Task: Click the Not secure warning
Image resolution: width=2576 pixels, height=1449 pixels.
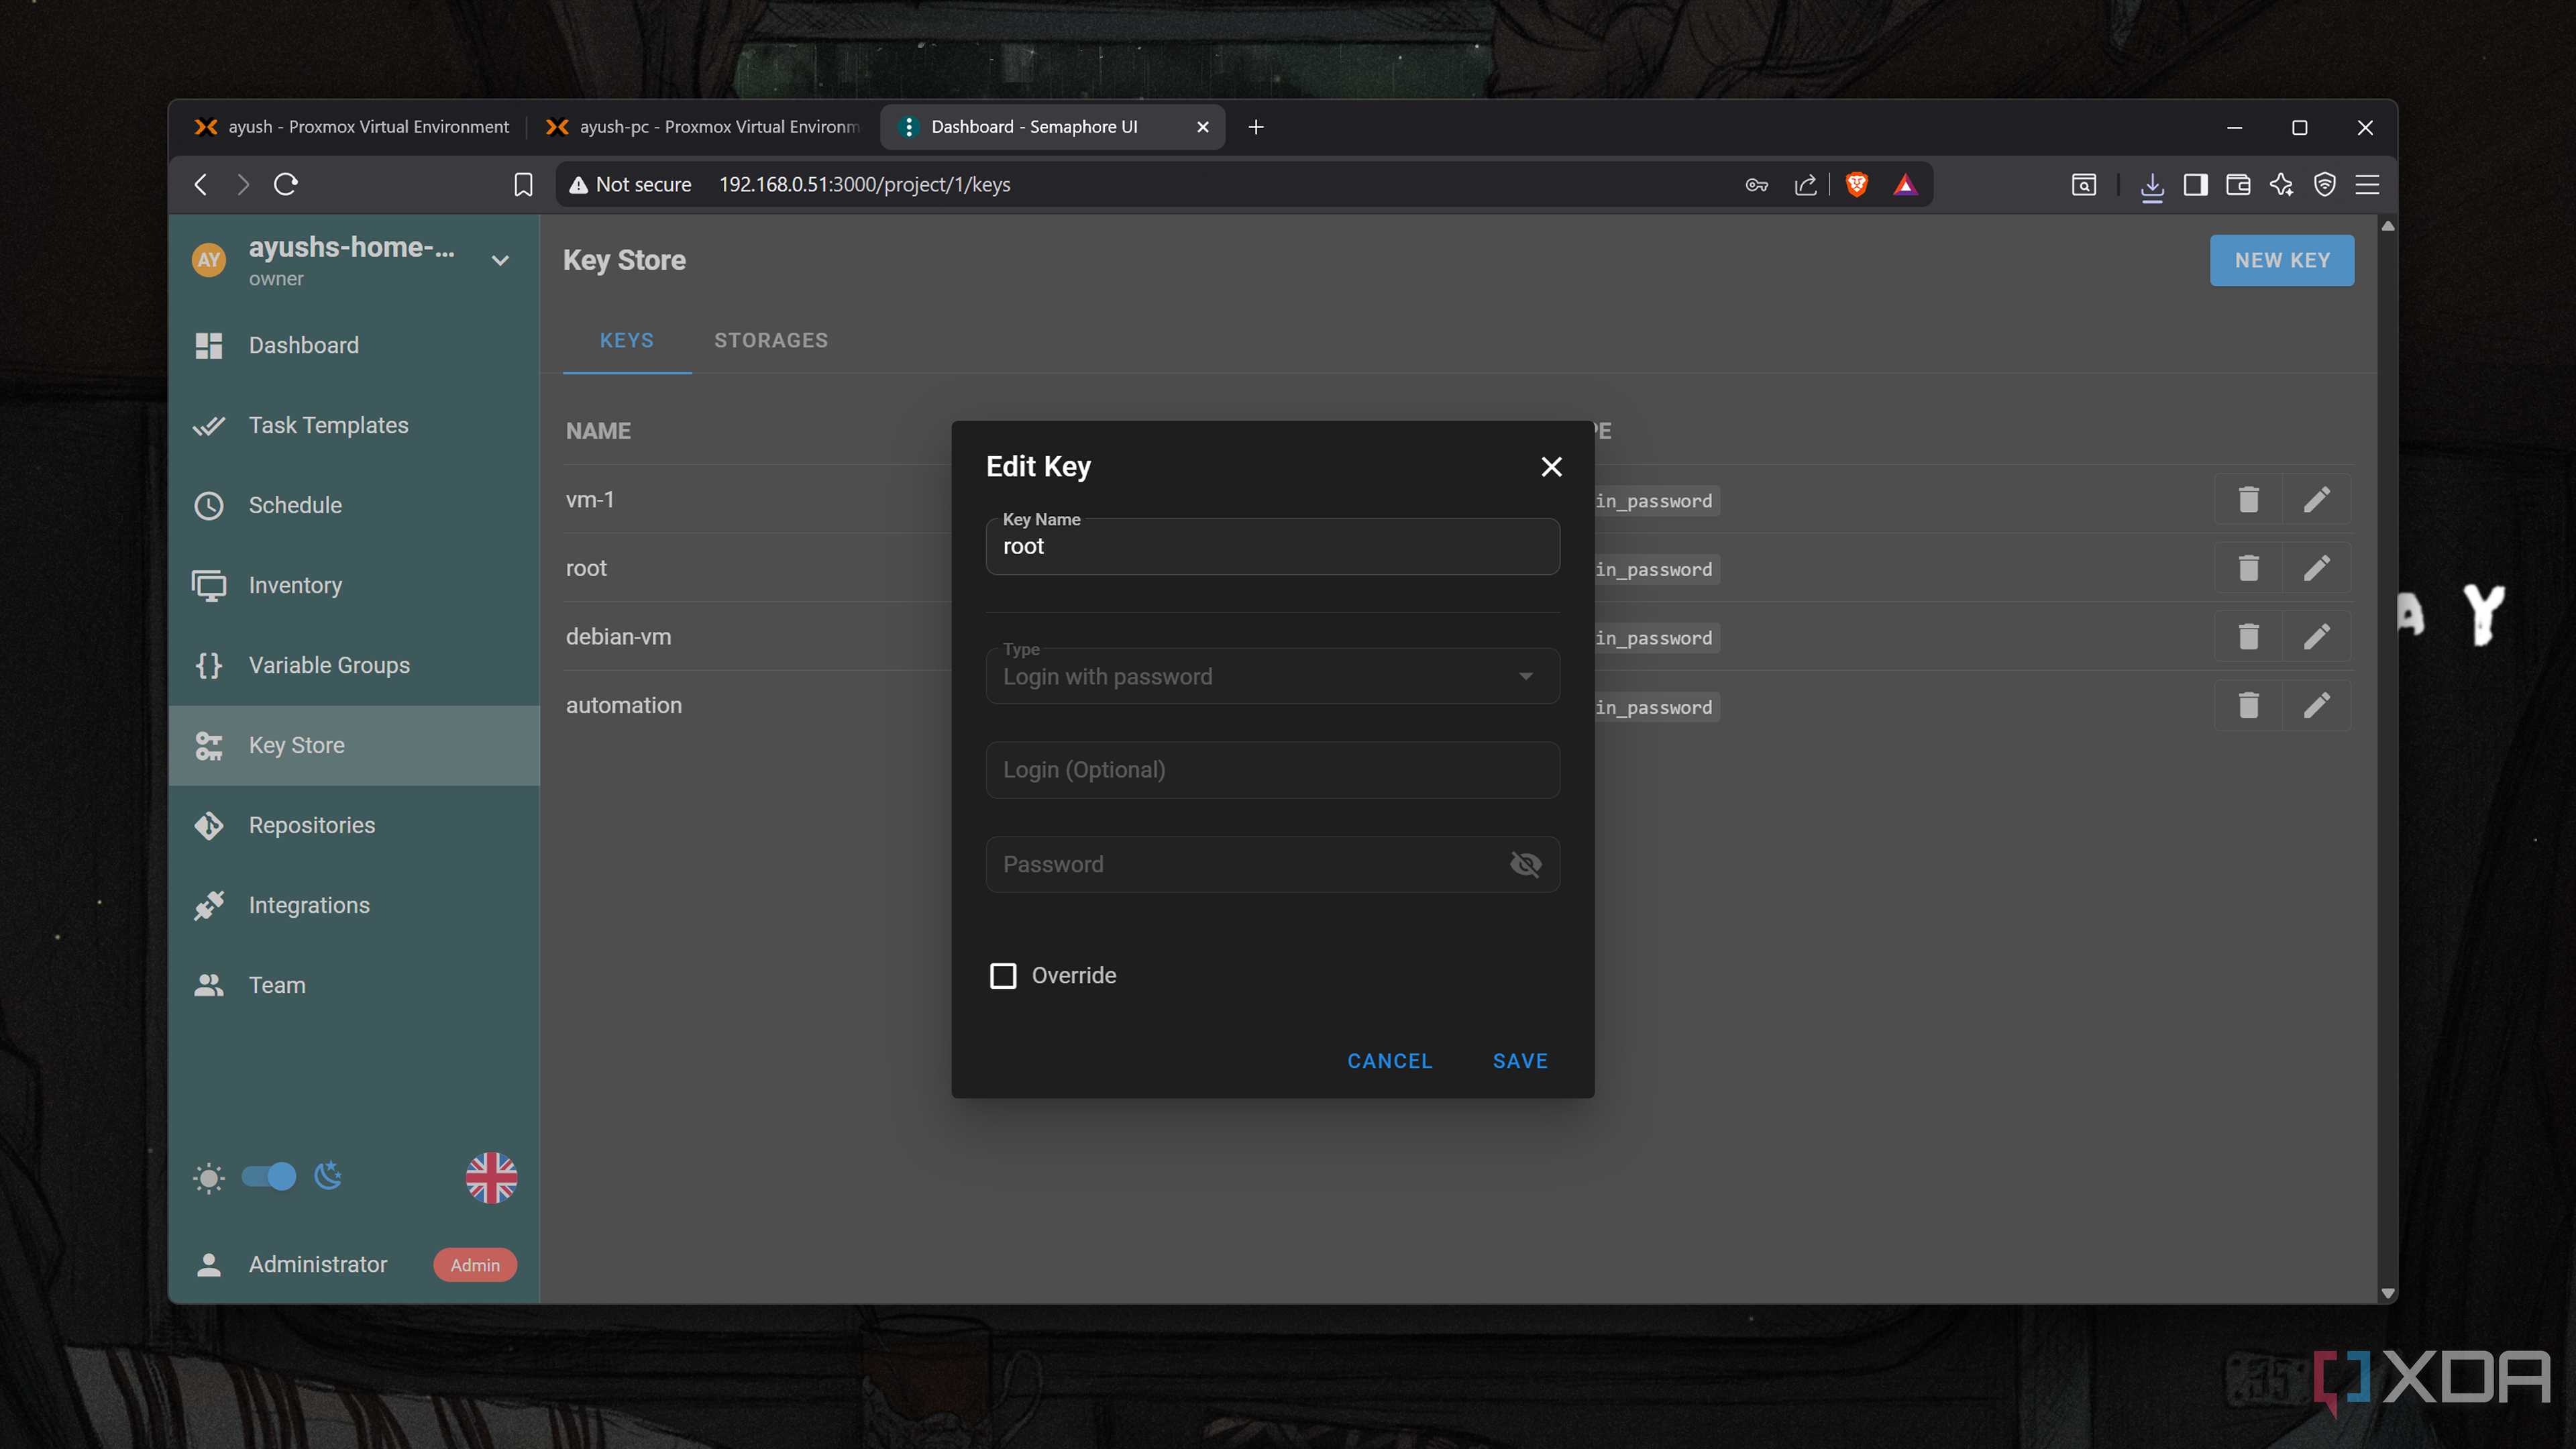Action: tap(630, 184)
